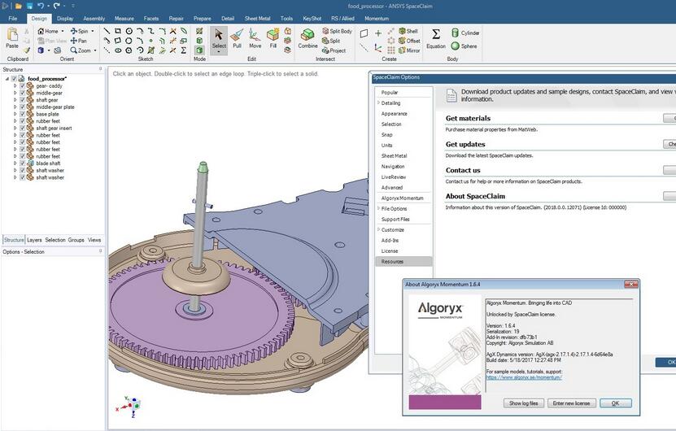Expand Customize in options list
This screenshot has width=676, height=431.
378,229
